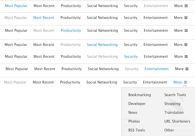Viewport: 195px width, 136px height.
Task: Click the hamburger icon in the row with Productivity highlighted
Action: (186, 31)
